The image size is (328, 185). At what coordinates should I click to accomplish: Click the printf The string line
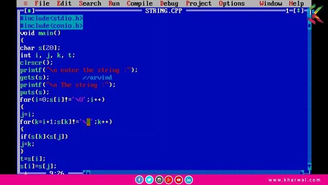[x=68, y=85]
